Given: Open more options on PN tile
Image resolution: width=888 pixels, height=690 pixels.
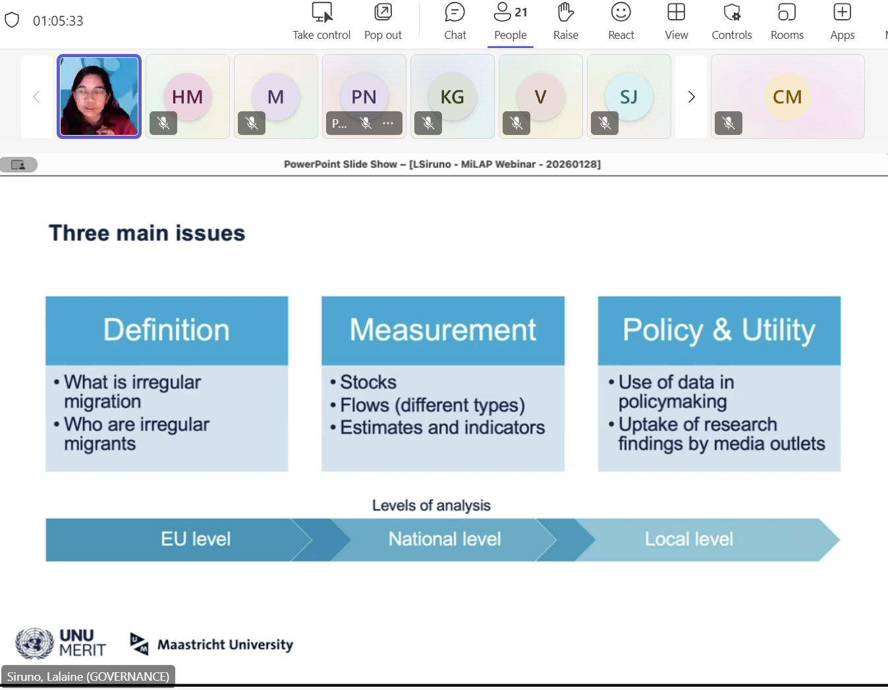Looking at the screenshot, I should click(388, 123).
